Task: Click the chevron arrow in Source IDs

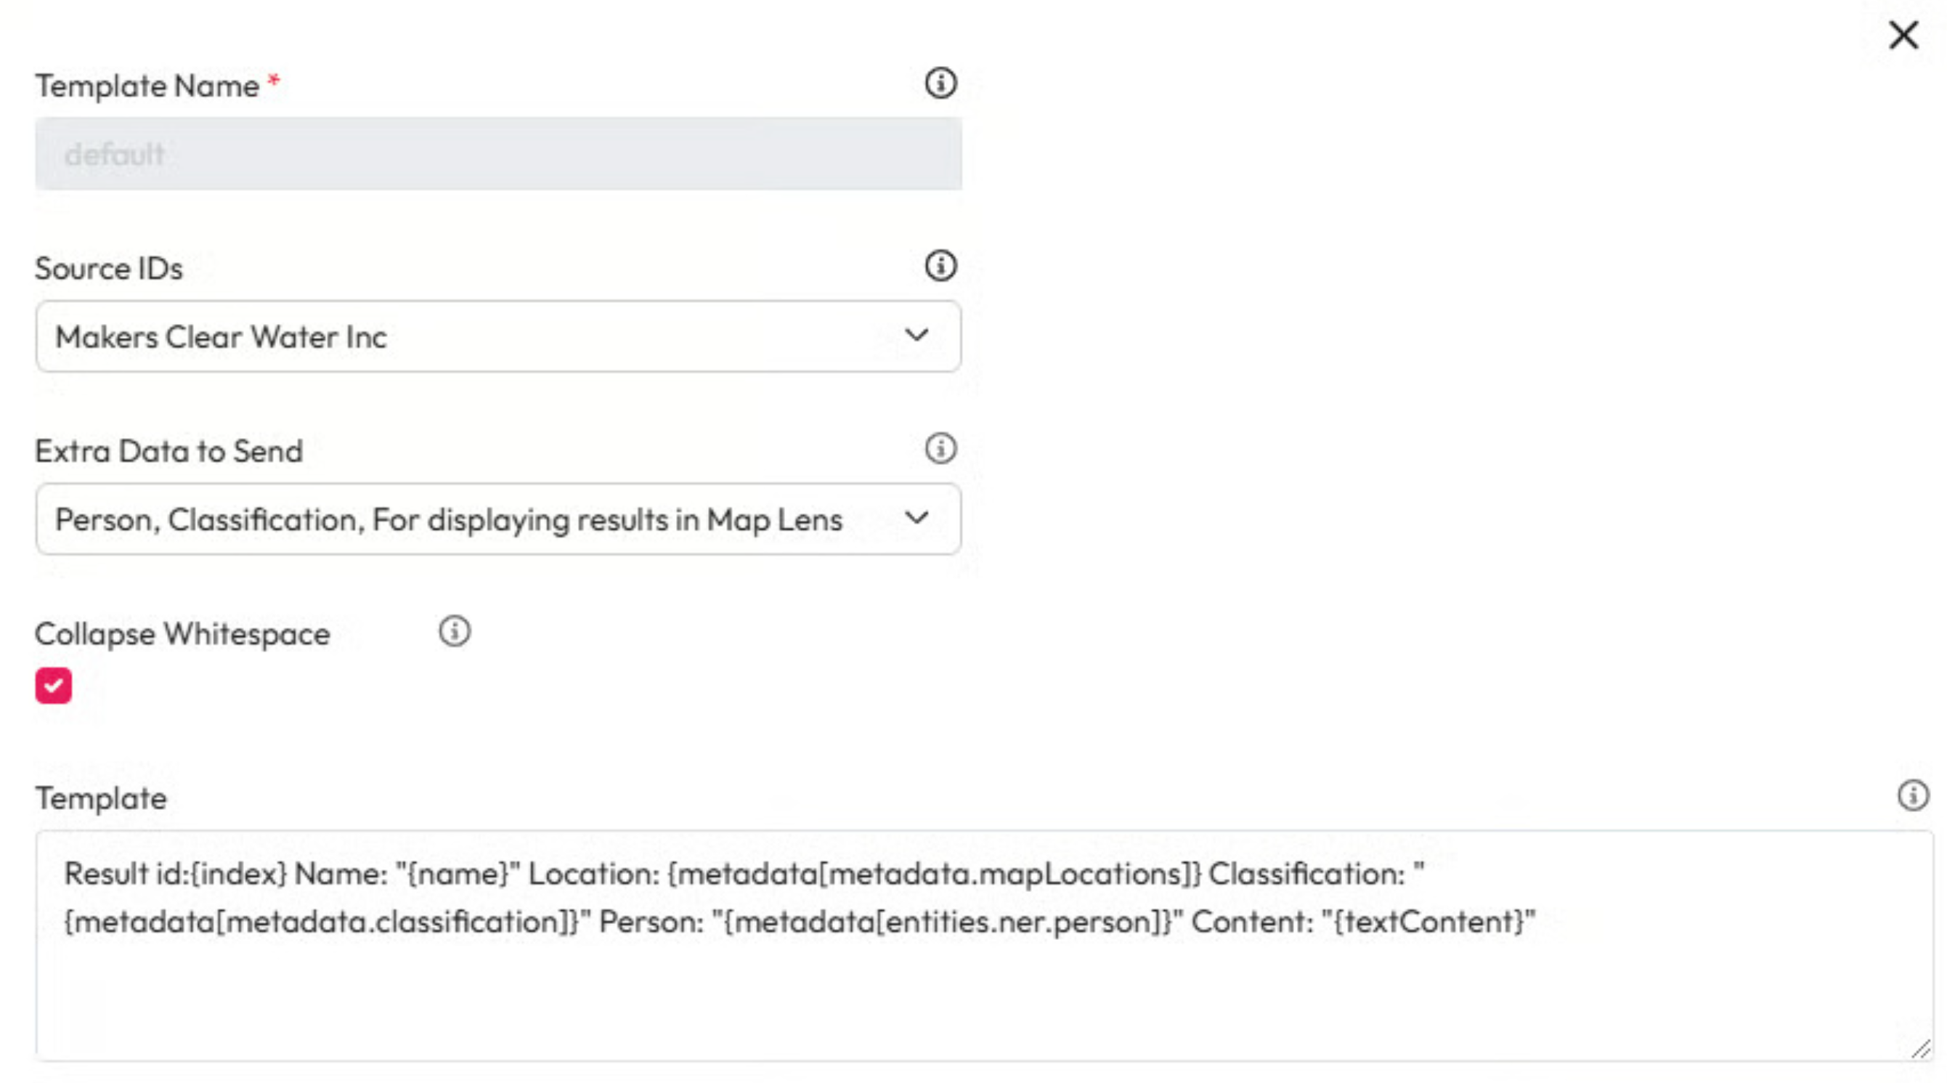Action: point(916,335)
